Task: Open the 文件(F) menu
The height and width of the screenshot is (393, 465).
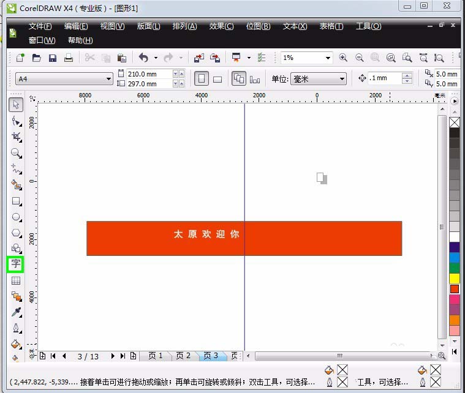Action: [40, 26]
